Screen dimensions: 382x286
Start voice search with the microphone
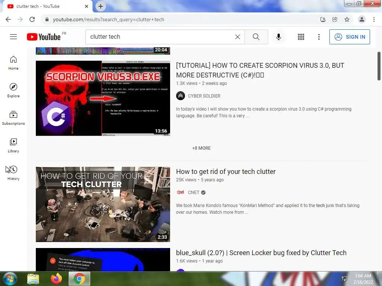click(278, 37)
